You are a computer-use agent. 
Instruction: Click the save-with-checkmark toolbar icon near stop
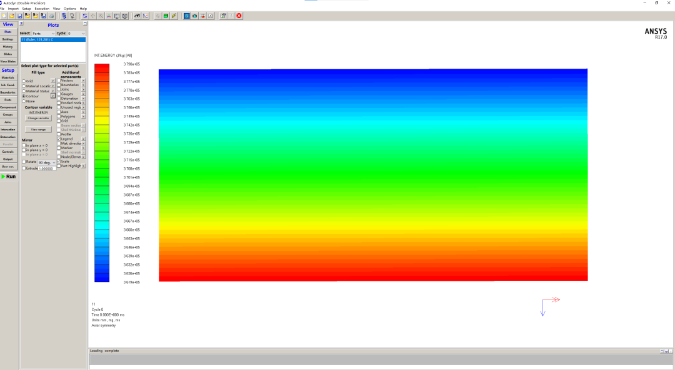pos(222,16)
